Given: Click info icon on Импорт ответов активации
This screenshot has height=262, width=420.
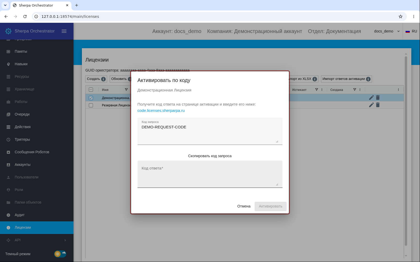Looking at the screenshot, I should click(368, 79).
